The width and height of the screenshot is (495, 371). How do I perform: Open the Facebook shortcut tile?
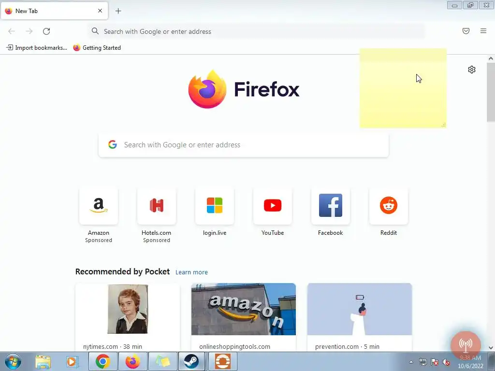tap(331, 205)
